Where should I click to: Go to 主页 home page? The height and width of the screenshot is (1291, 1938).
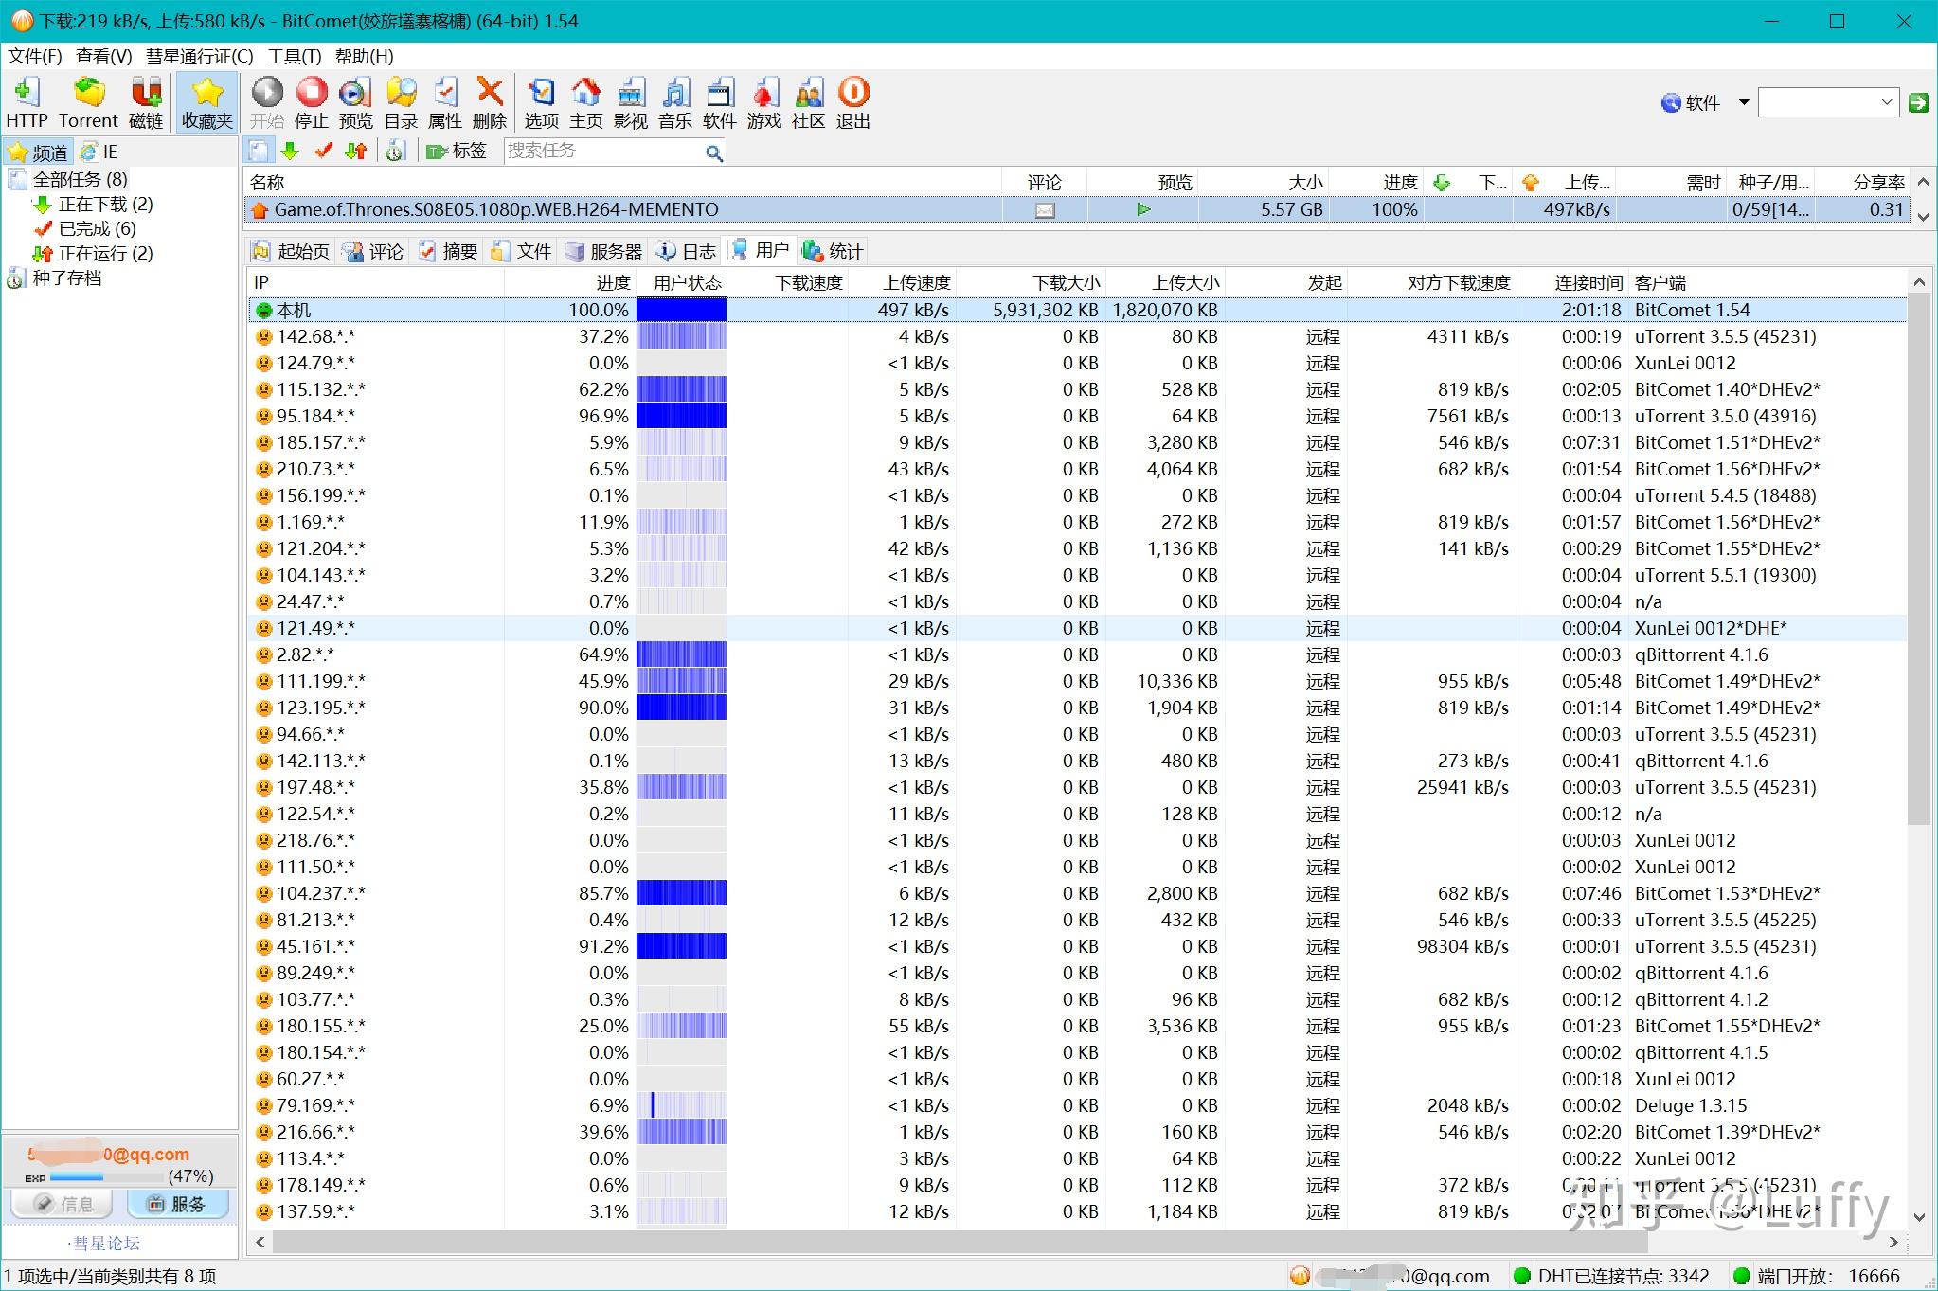click(x=586, y=102)
